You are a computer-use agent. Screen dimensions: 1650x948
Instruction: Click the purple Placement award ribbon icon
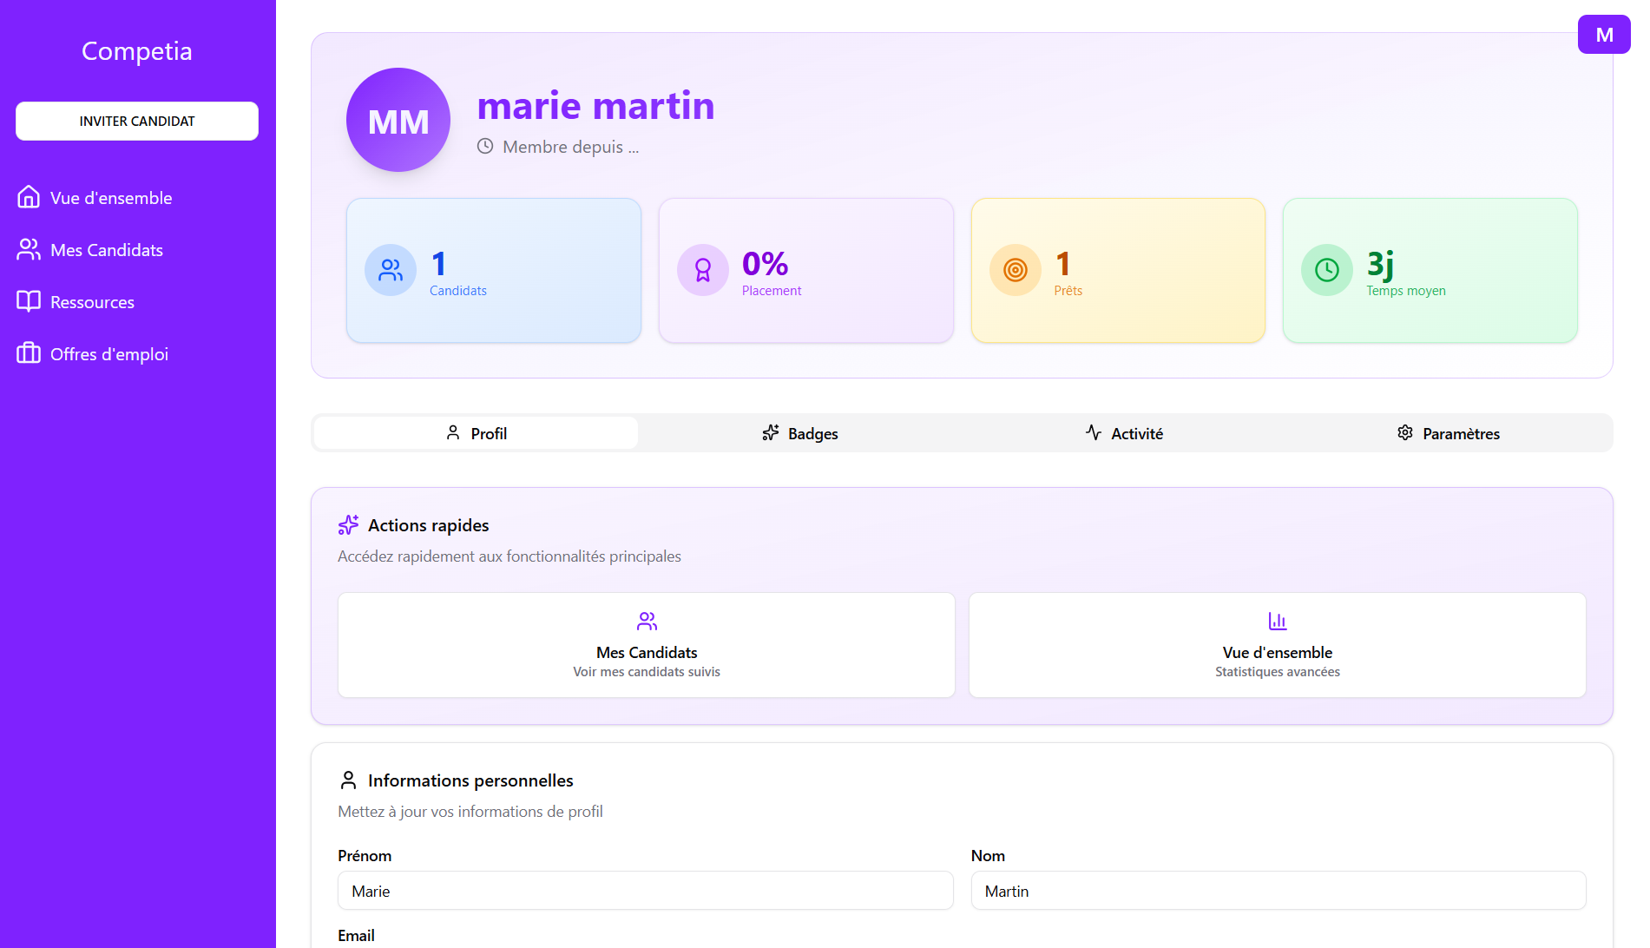702,270
